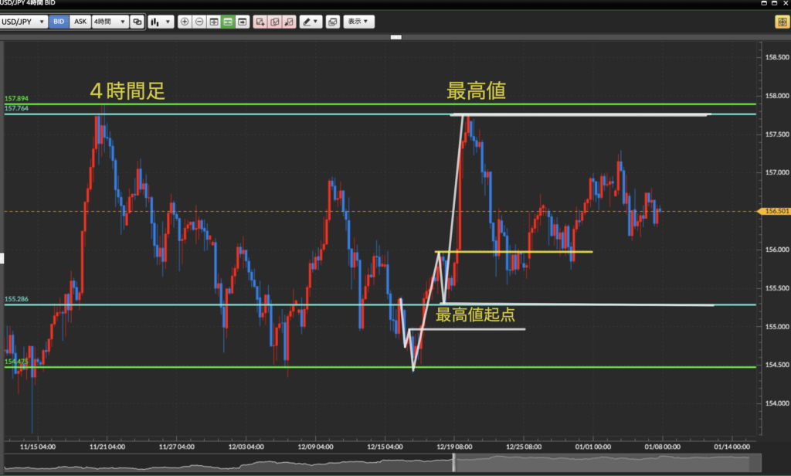Open the 4時間 timeframe dropdown
Viewport: 791px width, 476px height.
[x=109, y=22]
